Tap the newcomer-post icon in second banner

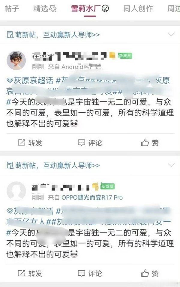coord(10,165)
